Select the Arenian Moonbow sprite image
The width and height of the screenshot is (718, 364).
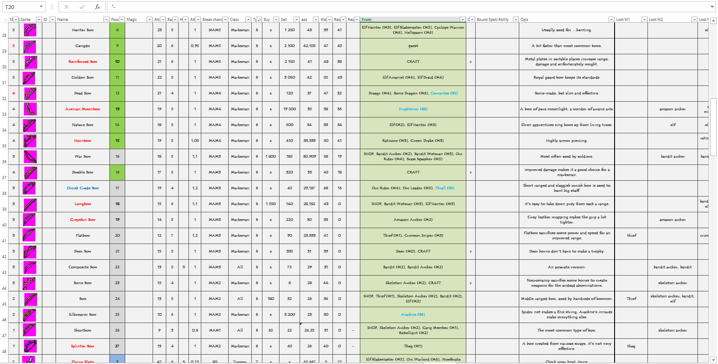pyautogui.click(x=30, y=109)
